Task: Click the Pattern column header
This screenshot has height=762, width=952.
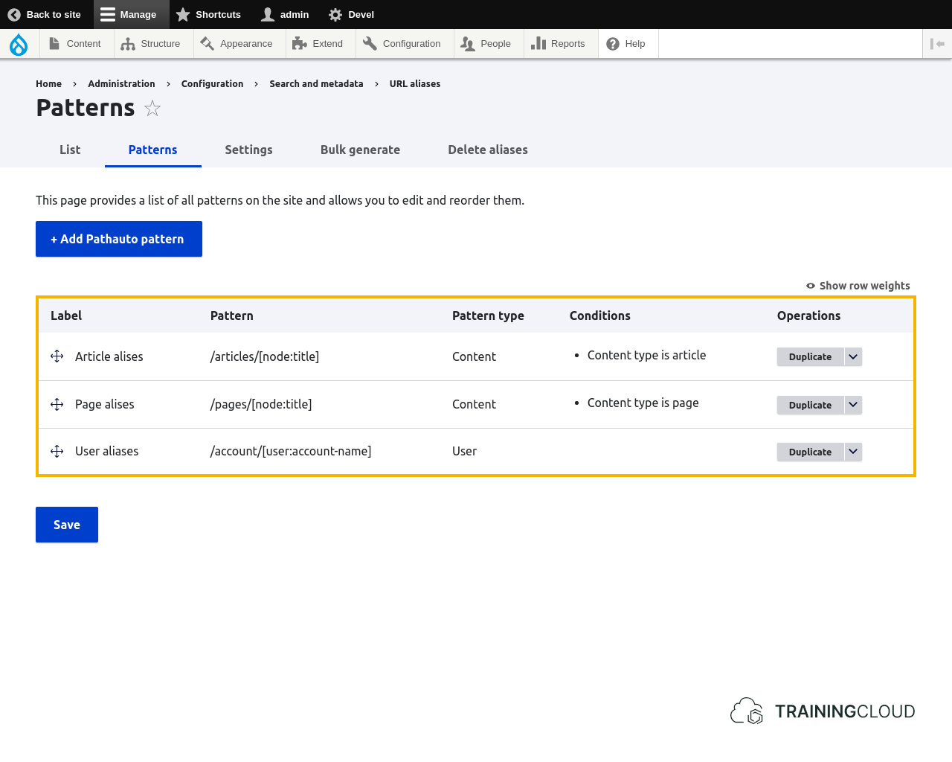Action: (x=231, y=316)
